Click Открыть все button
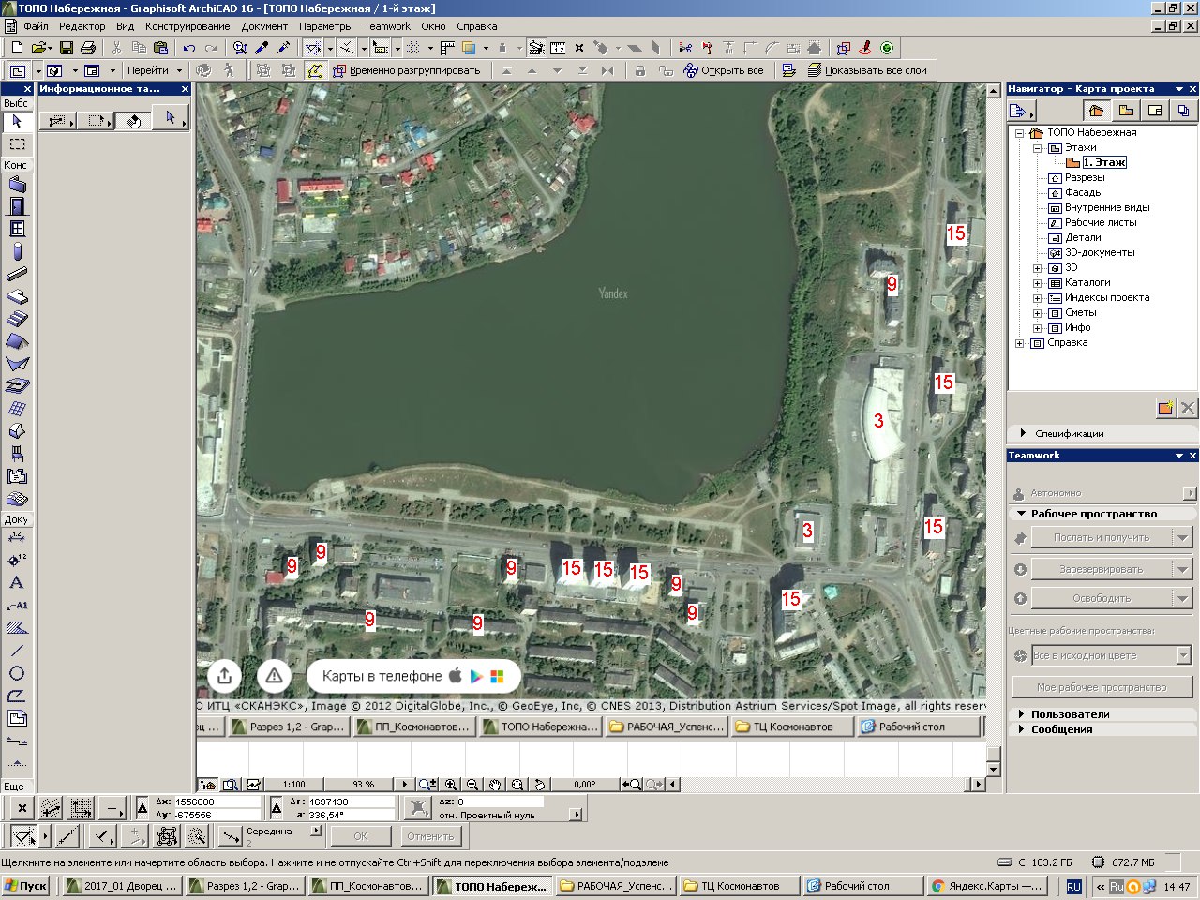The width and height of the screenshot is (1200, 900). coord(724,70)
